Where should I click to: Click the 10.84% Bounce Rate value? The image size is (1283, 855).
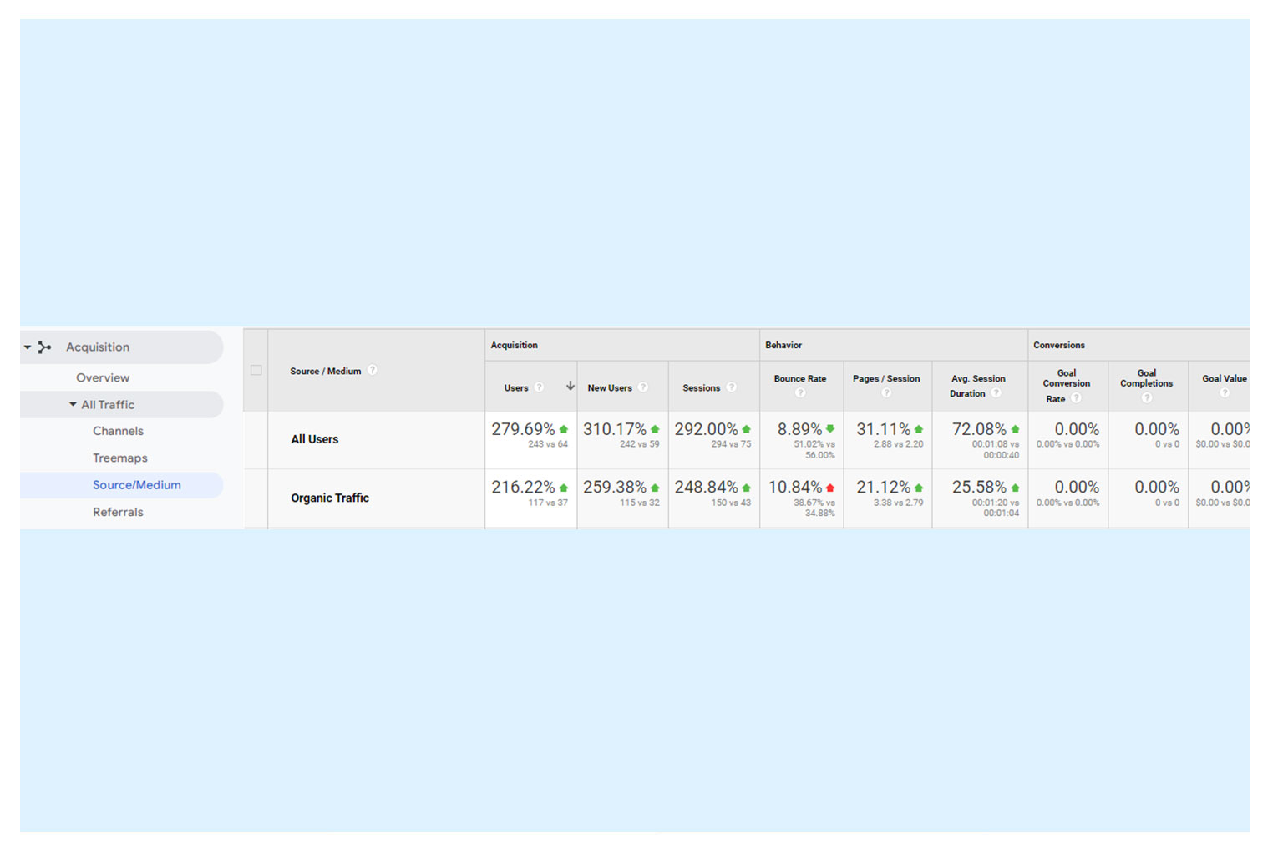[x=795, y=487]
